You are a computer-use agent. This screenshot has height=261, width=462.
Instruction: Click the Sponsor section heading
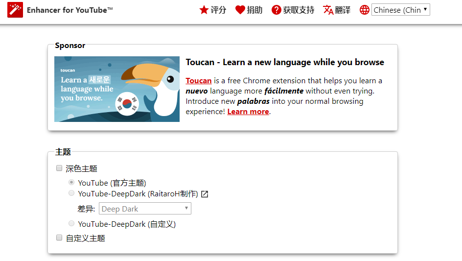click(x=70, y=46)
